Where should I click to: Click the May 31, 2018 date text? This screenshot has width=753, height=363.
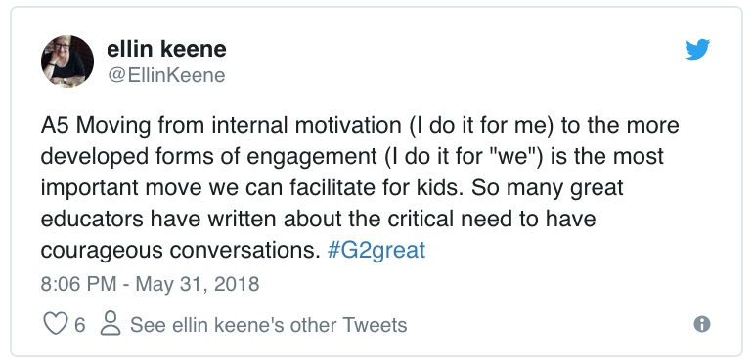[198, 284]
